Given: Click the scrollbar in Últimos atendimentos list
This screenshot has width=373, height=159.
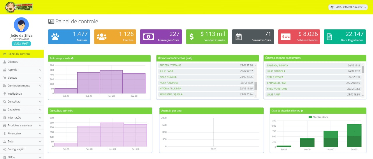Looking at the screenshot, I should pyautogui.click(x=256, y=86).
